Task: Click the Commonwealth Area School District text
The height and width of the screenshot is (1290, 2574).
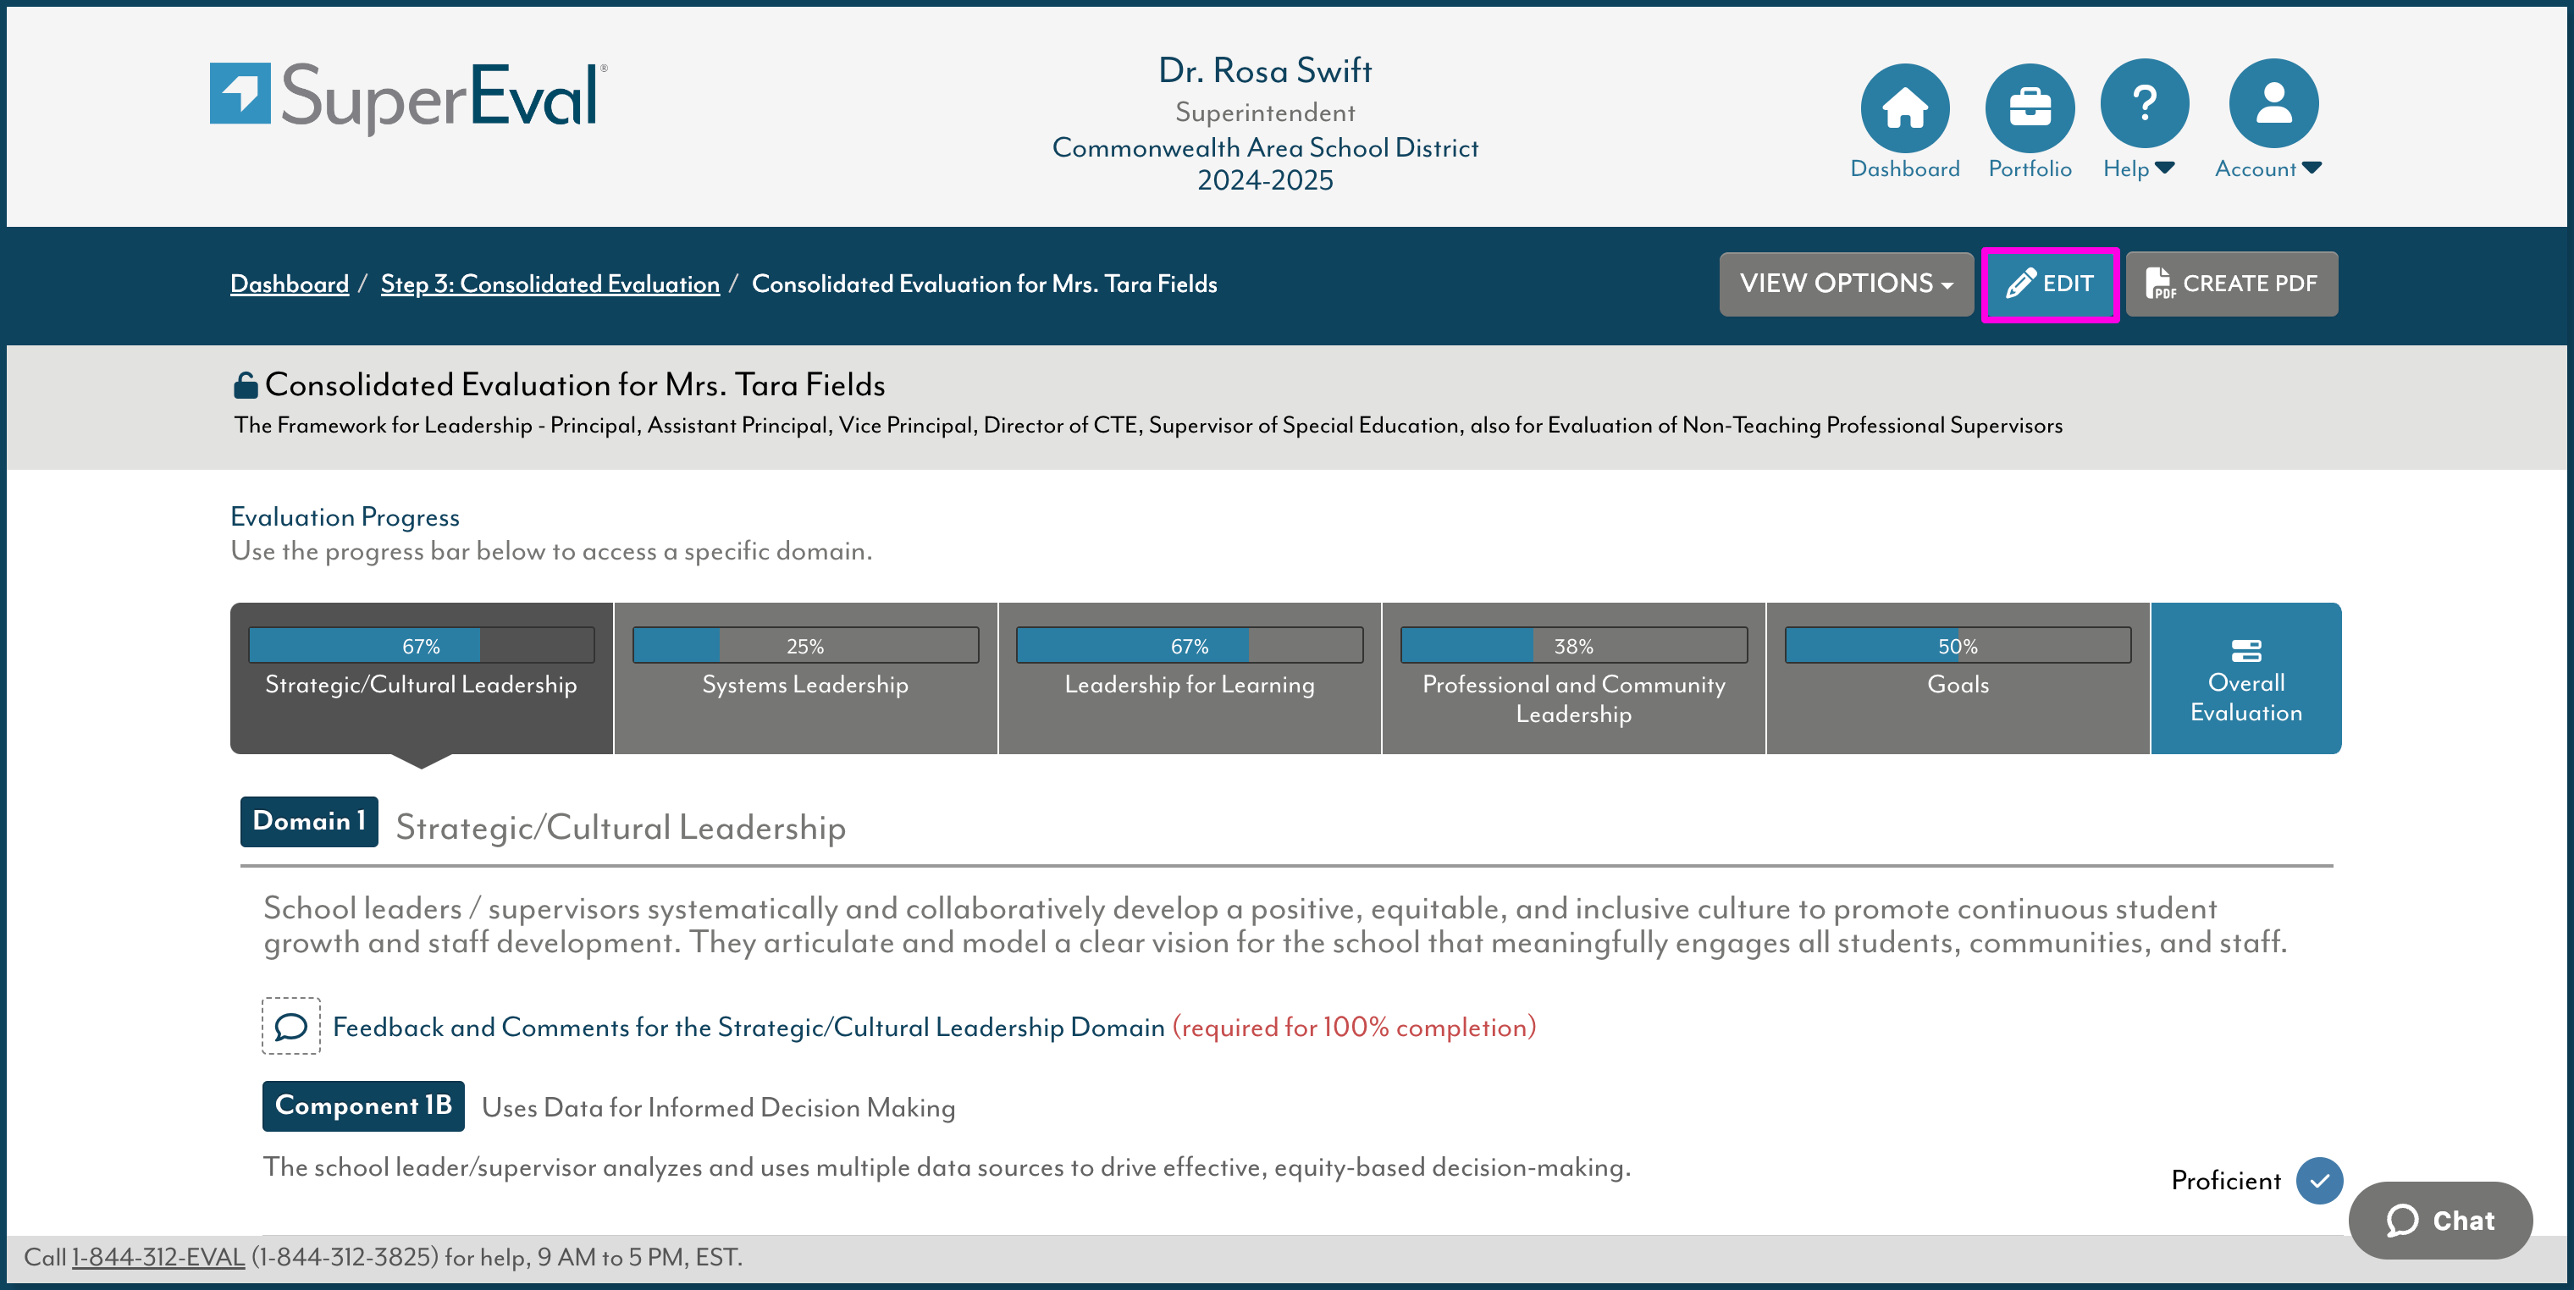Action: point(1265,148)
